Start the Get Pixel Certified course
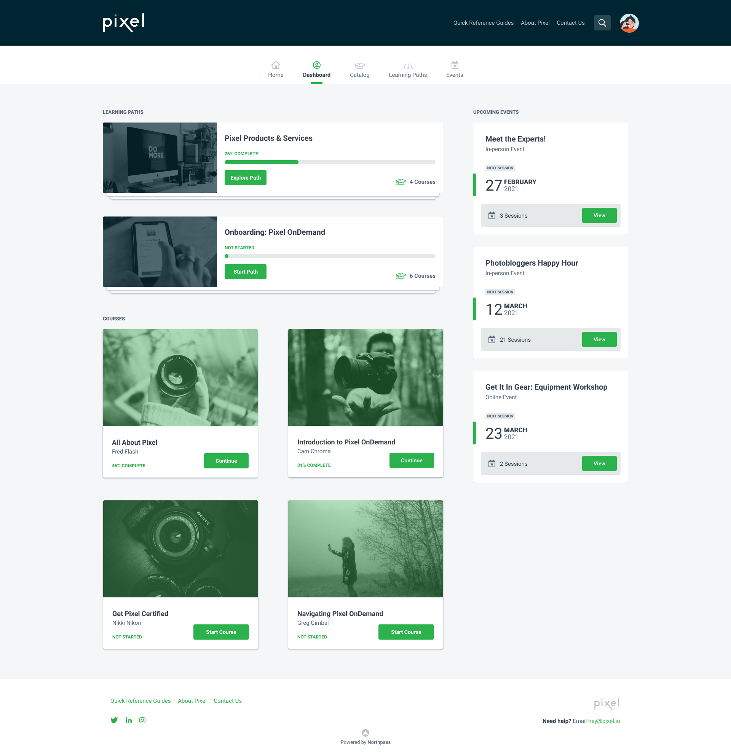731x753 pixels. click(x=221, y=632)
